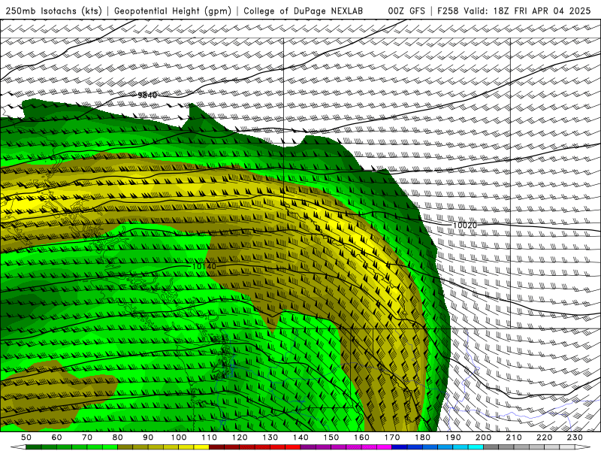The width and height of the screenshot is (601, 451).
Task: Click the 'Geopotential Height (gpm)' title text
Action: click(x=173, y=11)
